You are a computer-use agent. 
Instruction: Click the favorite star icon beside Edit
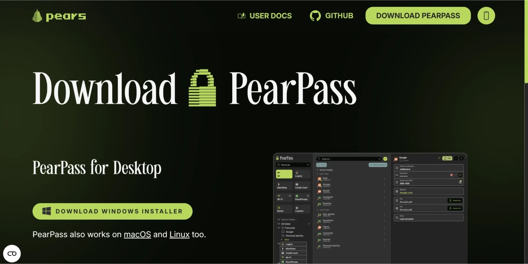439,158
